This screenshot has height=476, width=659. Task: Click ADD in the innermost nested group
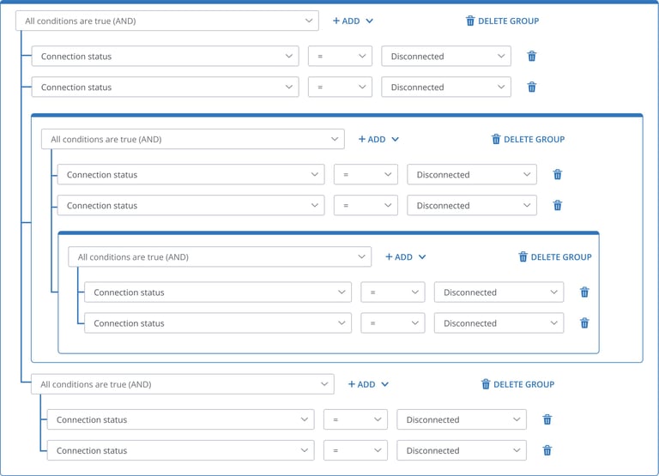point(406,256)
